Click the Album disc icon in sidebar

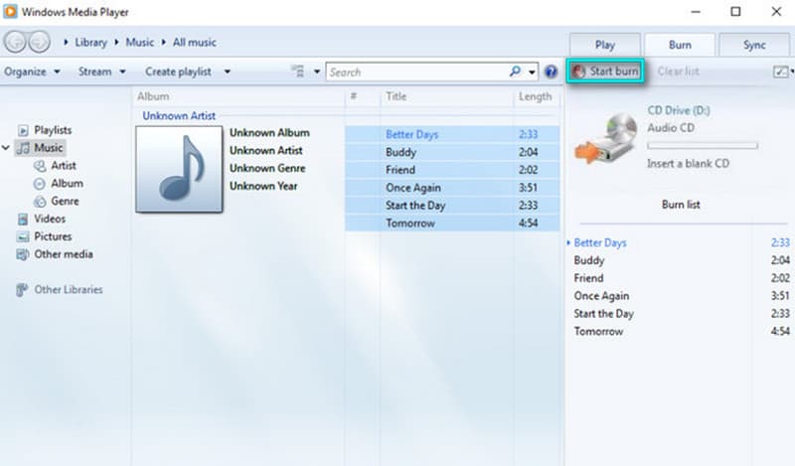click(39, 184)
